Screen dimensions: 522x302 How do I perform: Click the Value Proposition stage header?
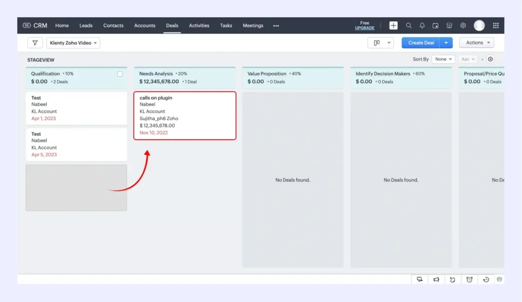tap(293, 78)
